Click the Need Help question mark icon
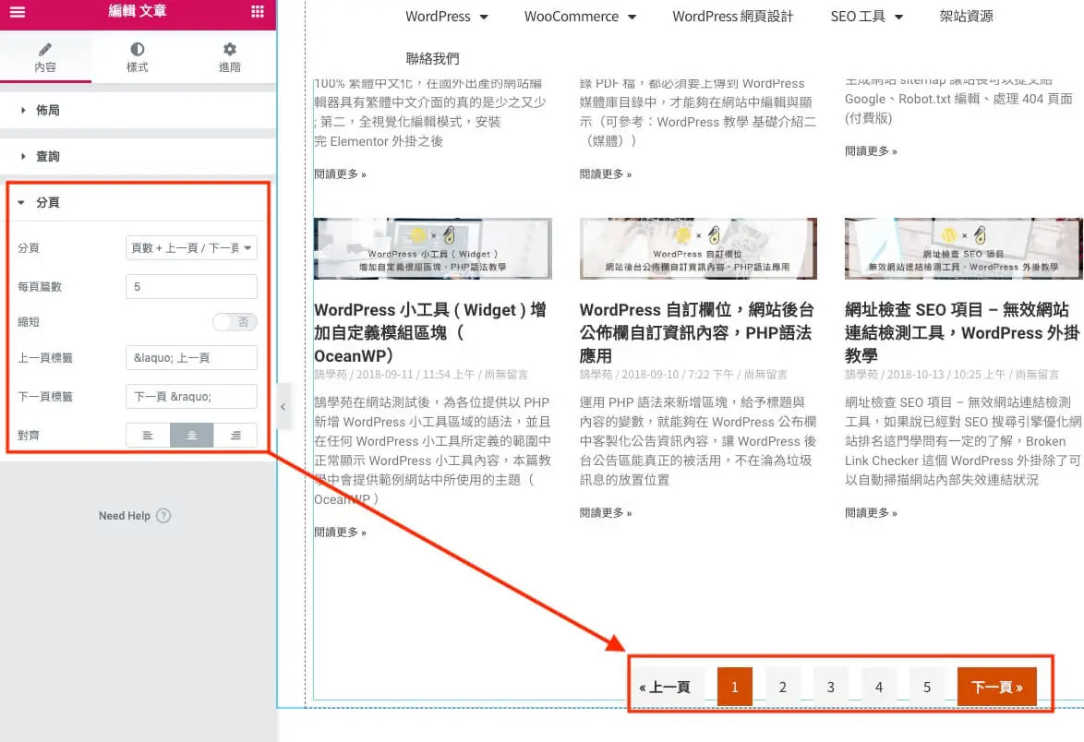Image resolution: width=1084 pixels, height=742 pixels. (163, 515)
